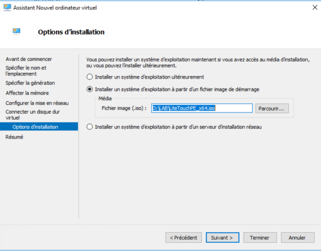
Task: Go to 'Configurer la mise en réseau' step
Action: click(x=37, y=103)
